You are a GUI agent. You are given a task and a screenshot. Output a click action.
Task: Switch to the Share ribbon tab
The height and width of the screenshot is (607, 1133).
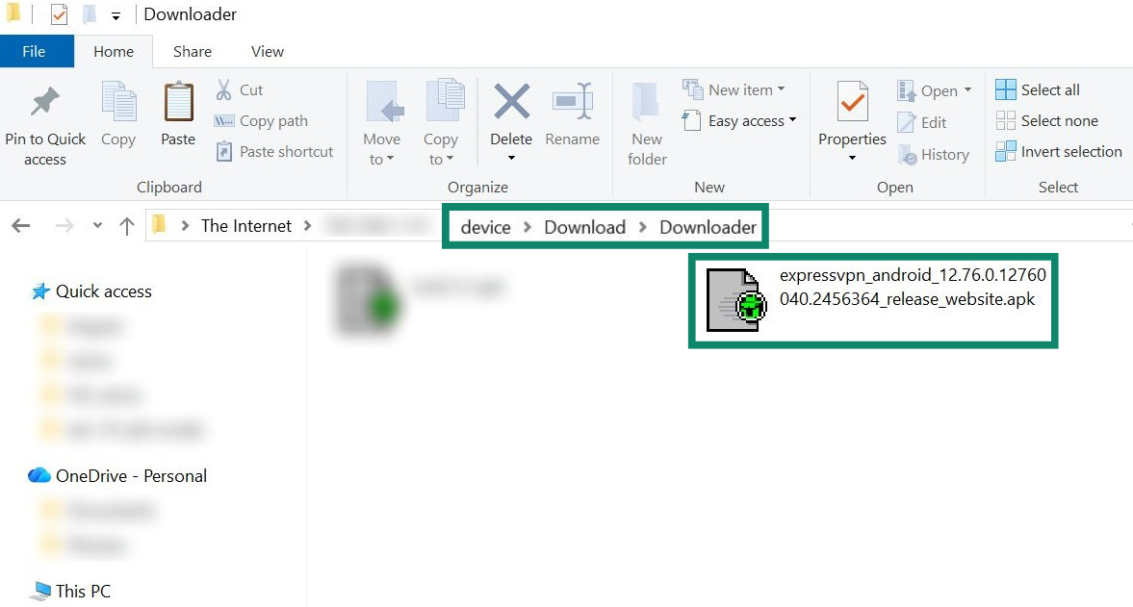193,51
